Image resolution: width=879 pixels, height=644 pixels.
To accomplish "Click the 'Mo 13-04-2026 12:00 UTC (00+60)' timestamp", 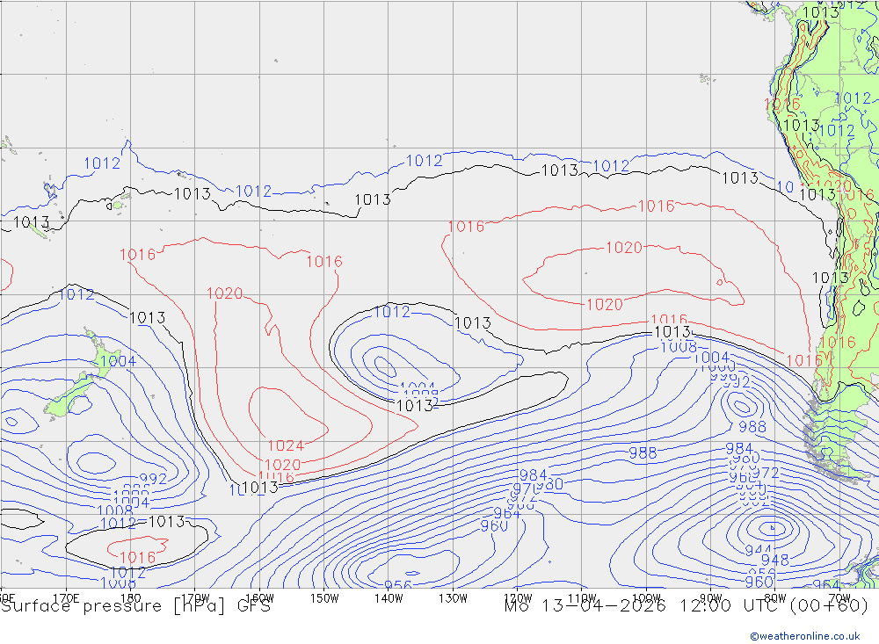I will click(x=686, y=606).
